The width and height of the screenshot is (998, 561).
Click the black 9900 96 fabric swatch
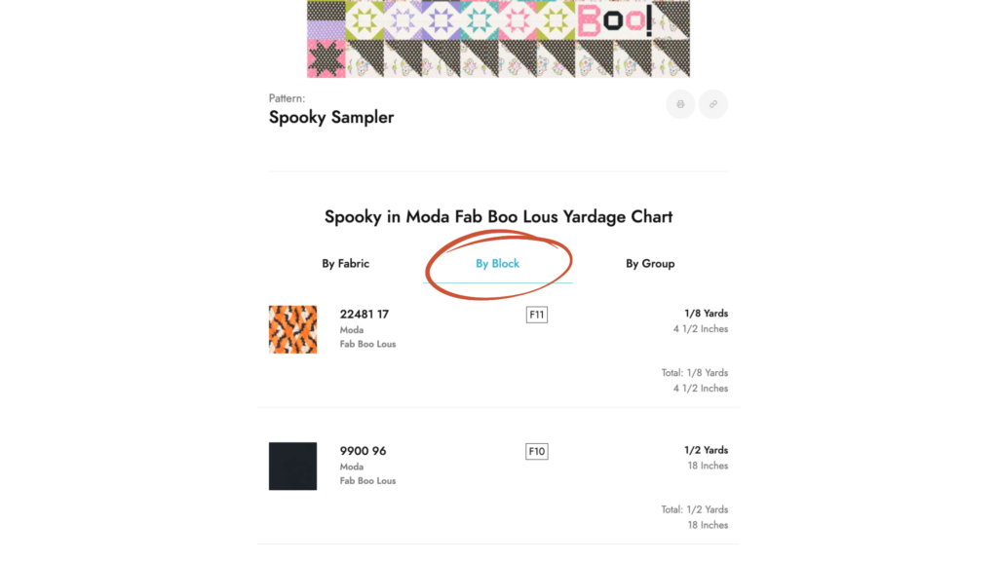pos(292,466)
